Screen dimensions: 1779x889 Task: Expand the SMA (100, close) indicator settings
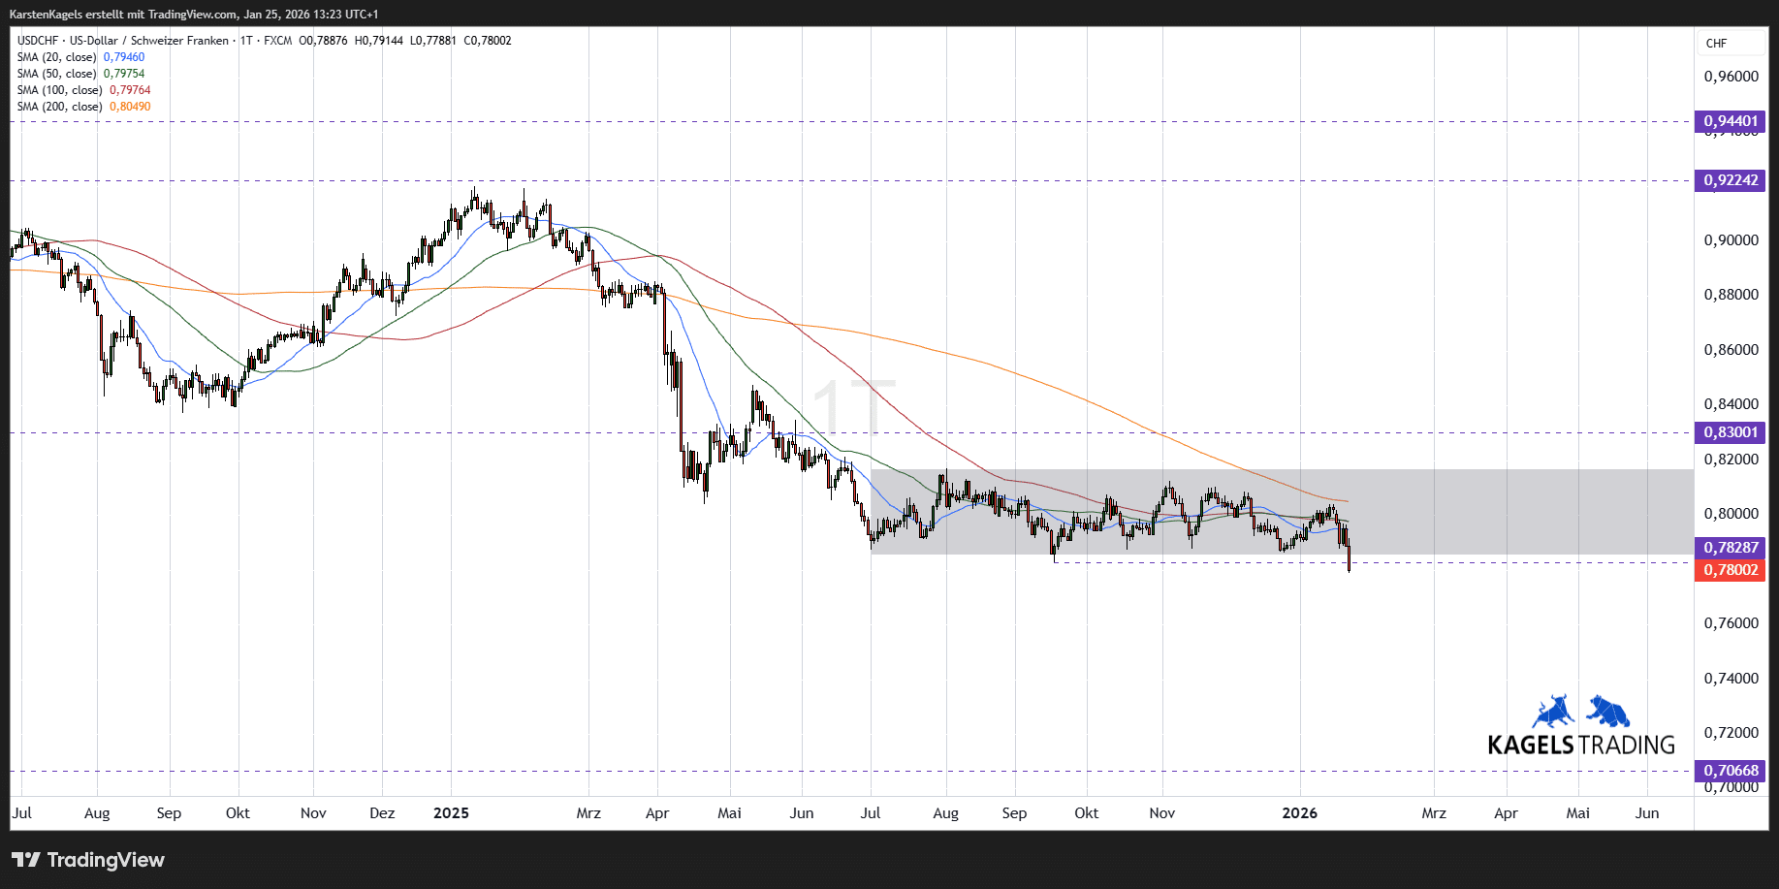tap(60, 90)
